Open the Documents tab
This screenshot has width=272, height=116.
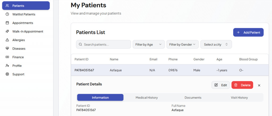point(193,97)
